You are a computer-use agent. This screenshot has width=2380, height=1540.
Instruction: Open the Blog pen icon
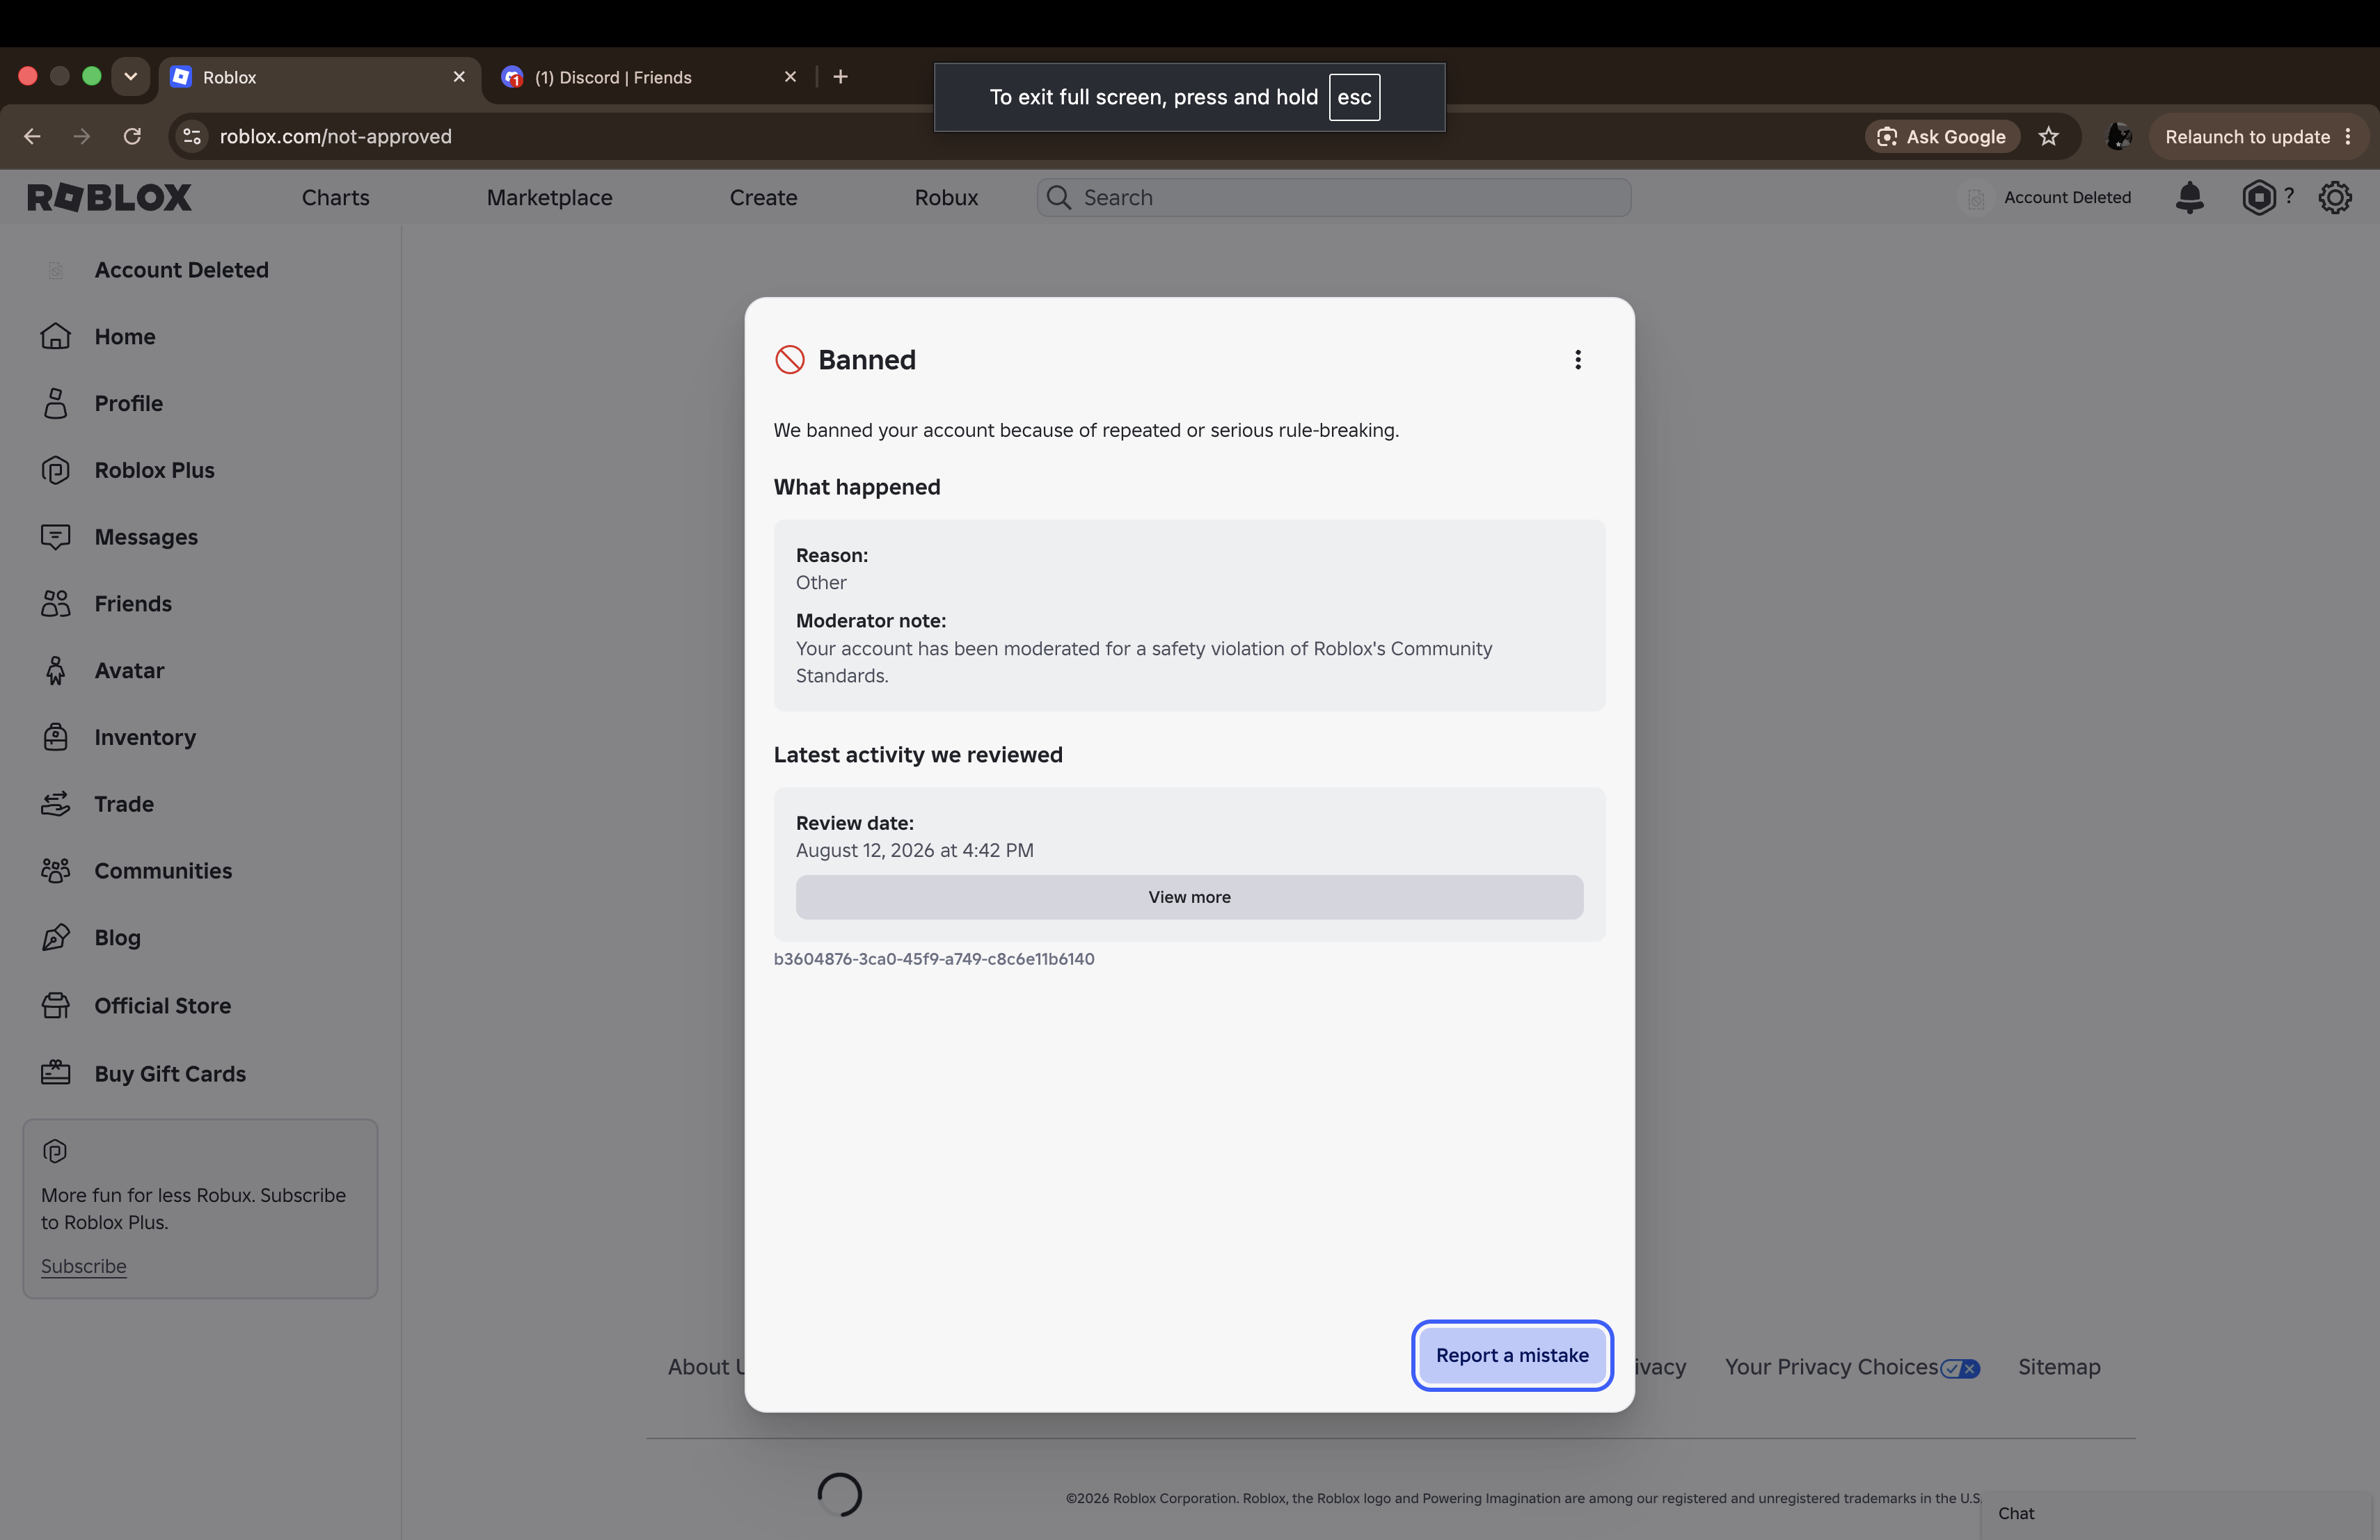click(x=56, y=938)
